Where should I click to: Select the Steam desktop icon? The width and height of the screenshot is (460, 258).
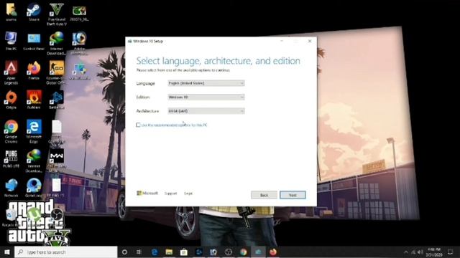pos(34,13)
